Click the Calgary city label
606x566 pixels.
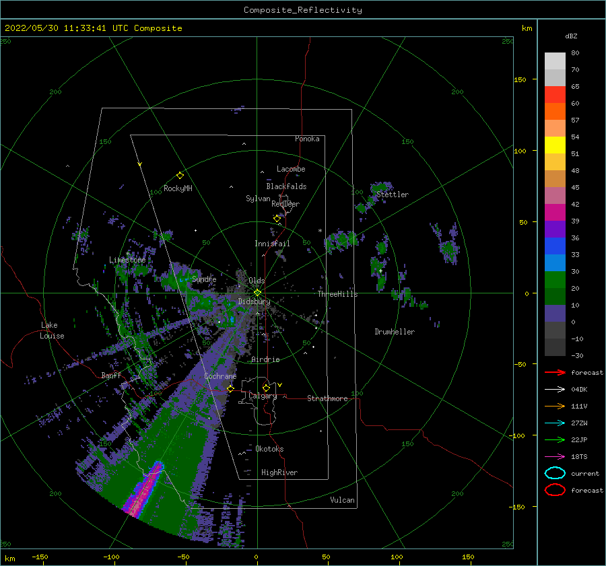coord(263,396)
